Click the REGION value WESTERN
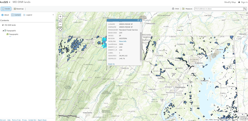Screen dimensions: 248x121 click(123, 39)
